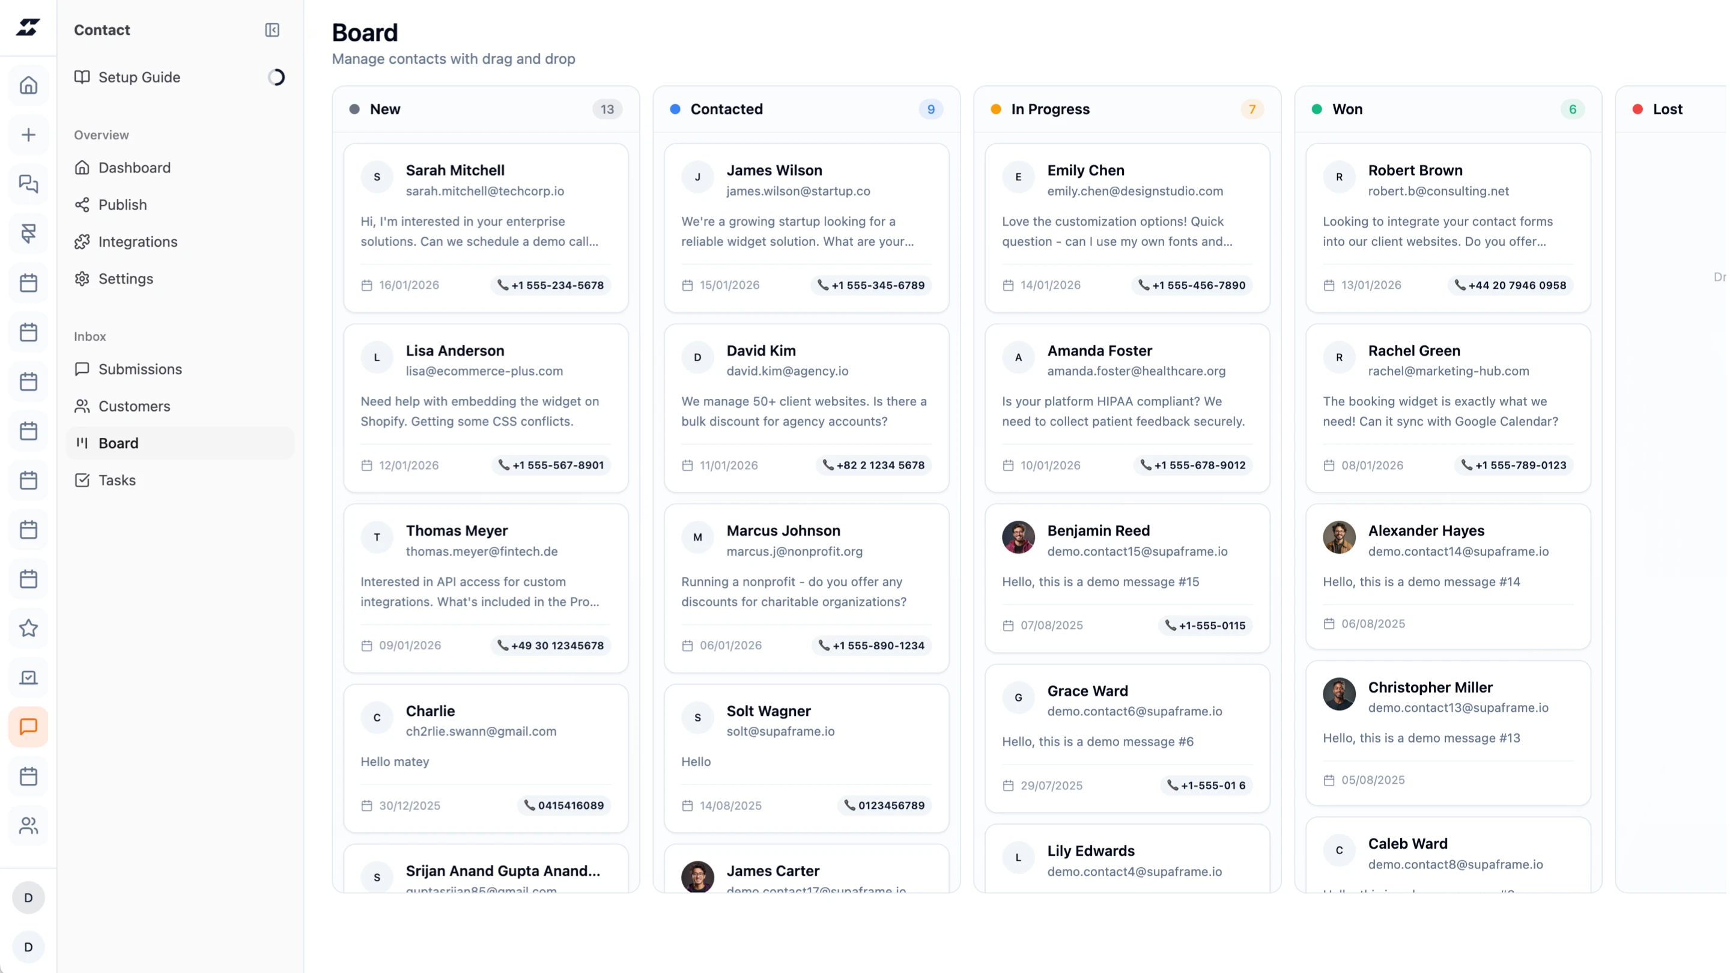This screenshot has width=1730, height=973.
Task: Click the bottom D user avatar
Action: point(28,947)
